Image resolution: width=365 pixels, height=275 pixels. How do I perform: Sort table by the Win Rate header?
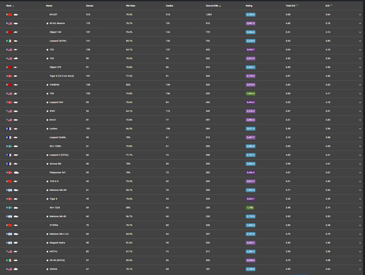tap(130, 6)
